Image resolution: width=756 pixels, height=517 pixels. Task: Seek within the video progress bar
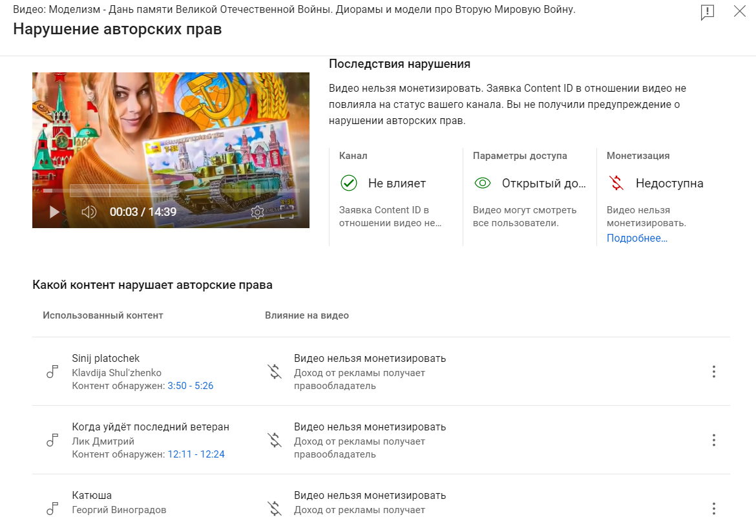coord(171,191)
